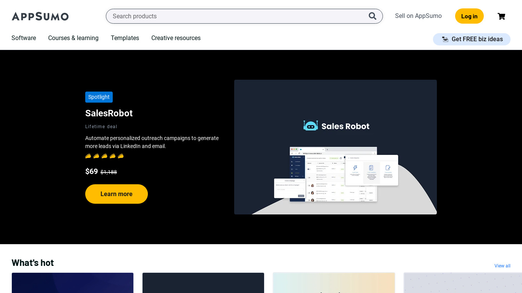Open the Sales Robot product image
This screenshot has height=293, width=522.
pos(336,147)
